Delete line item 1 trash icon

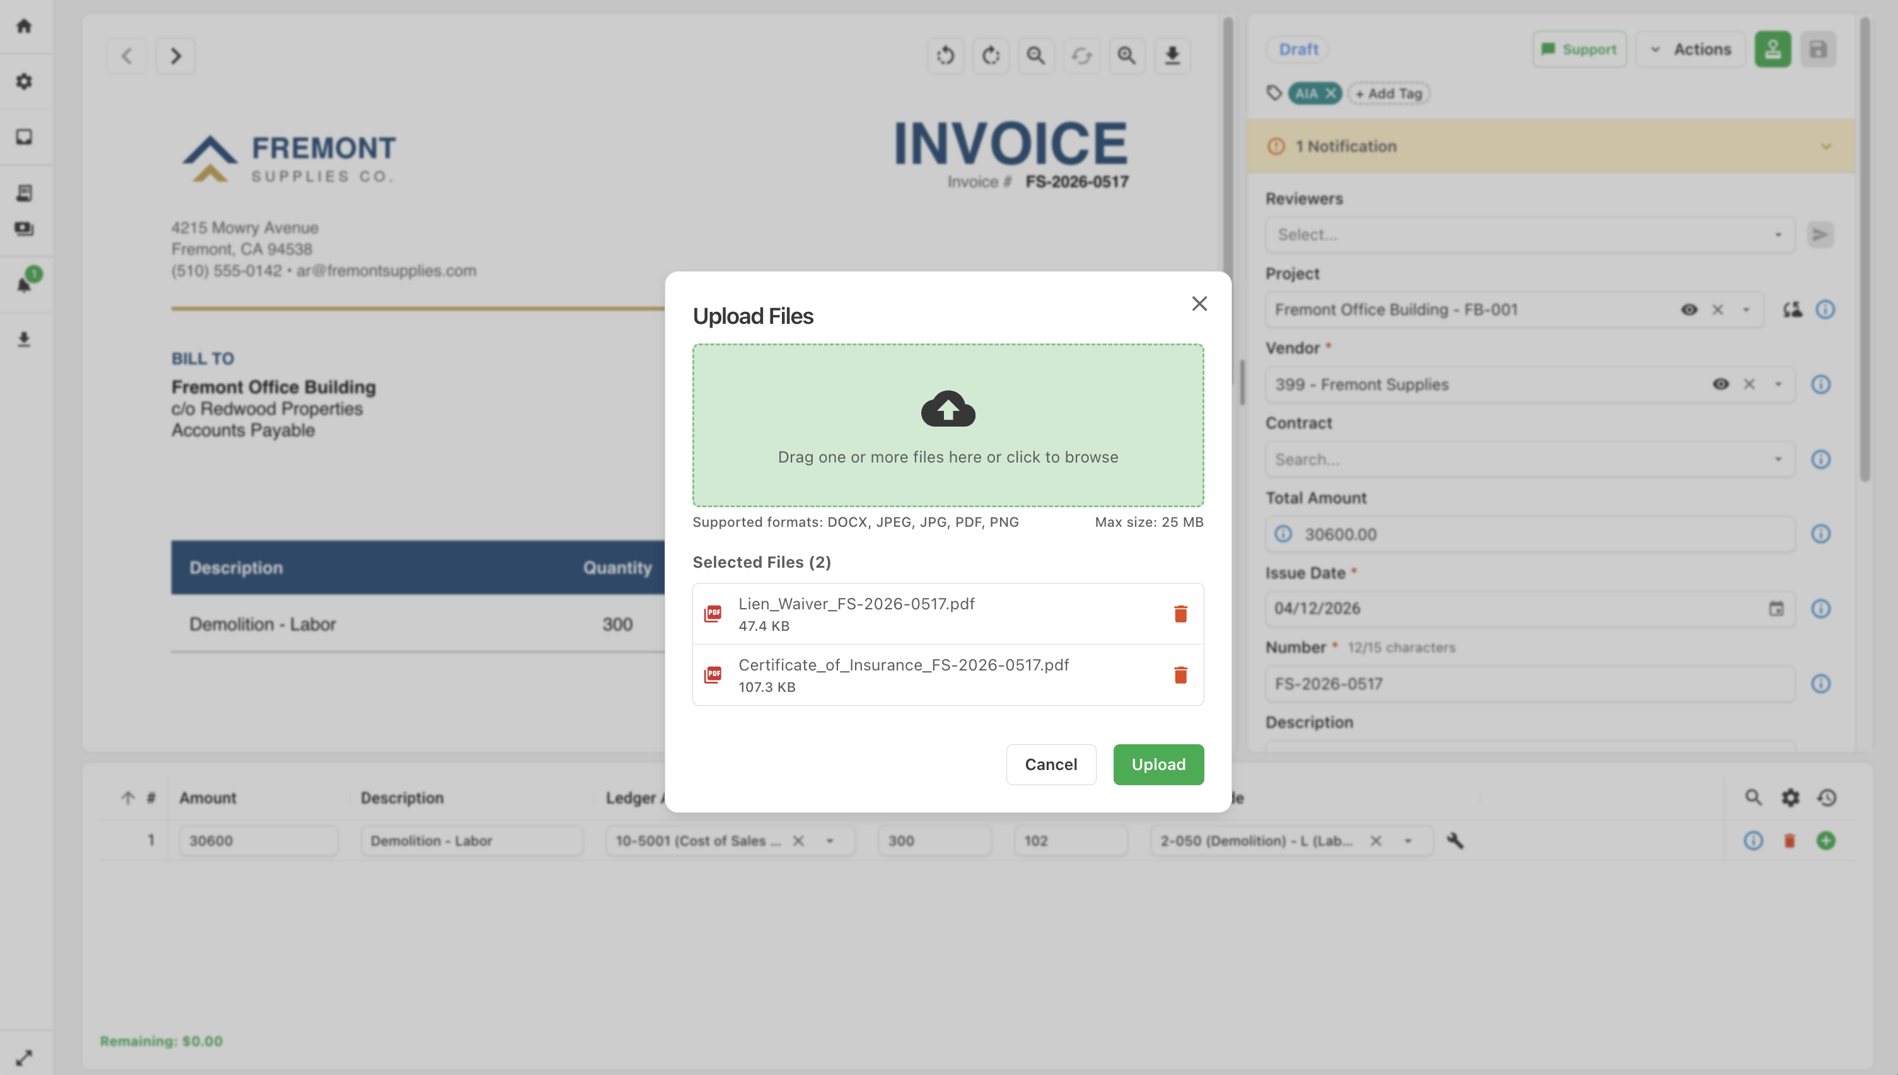click(x=1790, y=840)
